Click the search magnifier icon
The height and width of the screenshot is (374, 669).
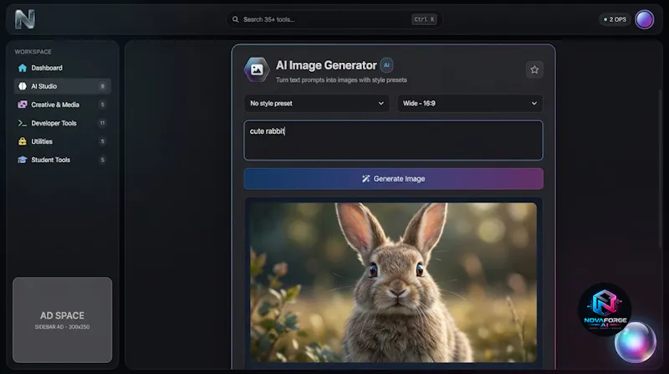(236, 19)
